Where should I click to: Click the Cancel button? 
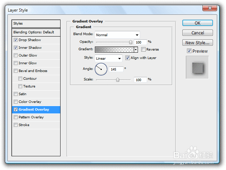click(x=197, y=33)
